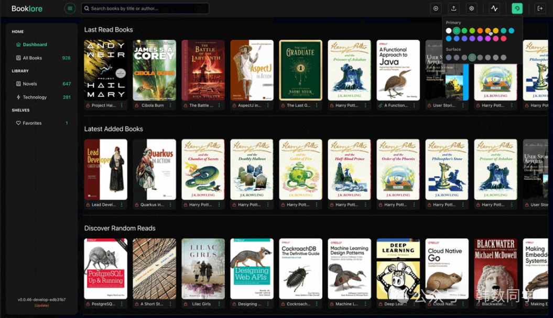This screenshot has width=553, height=318.
Task: Open the Deathly Hallows book cover
Action: [x=252, y=169]
